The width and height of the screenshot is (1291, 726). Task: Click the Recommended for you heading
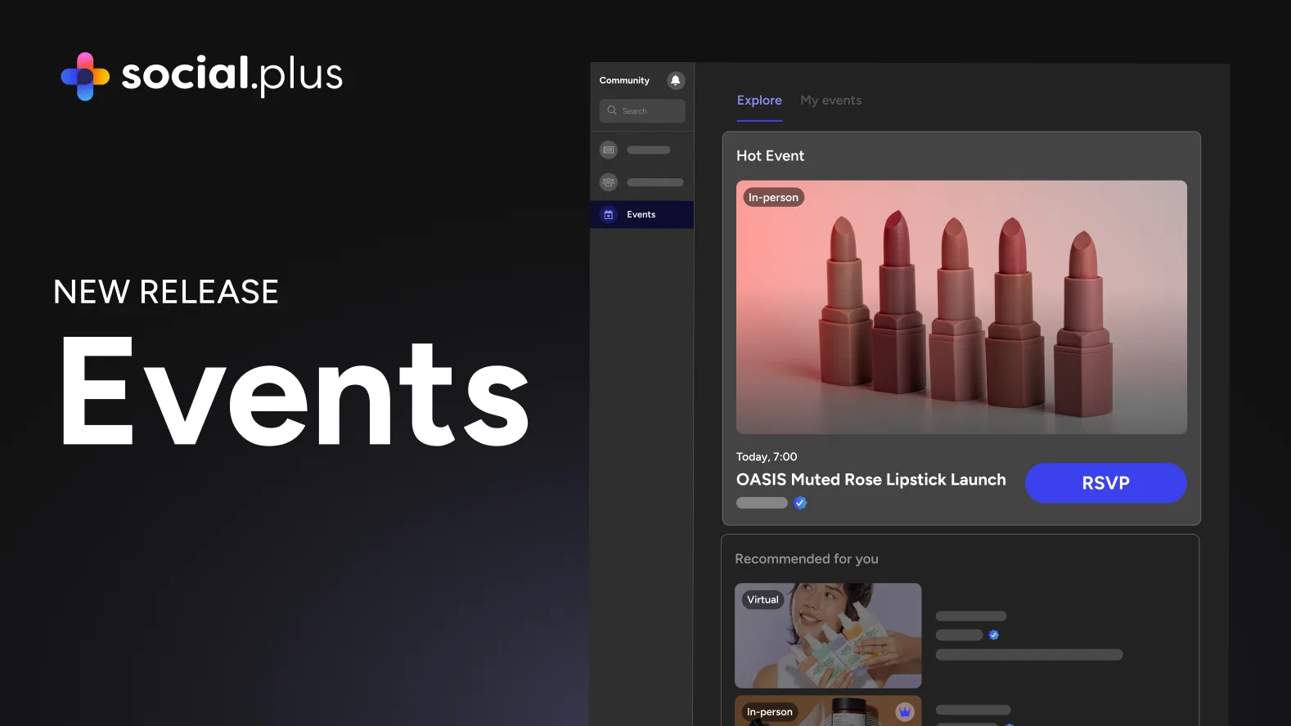point(807,559)
